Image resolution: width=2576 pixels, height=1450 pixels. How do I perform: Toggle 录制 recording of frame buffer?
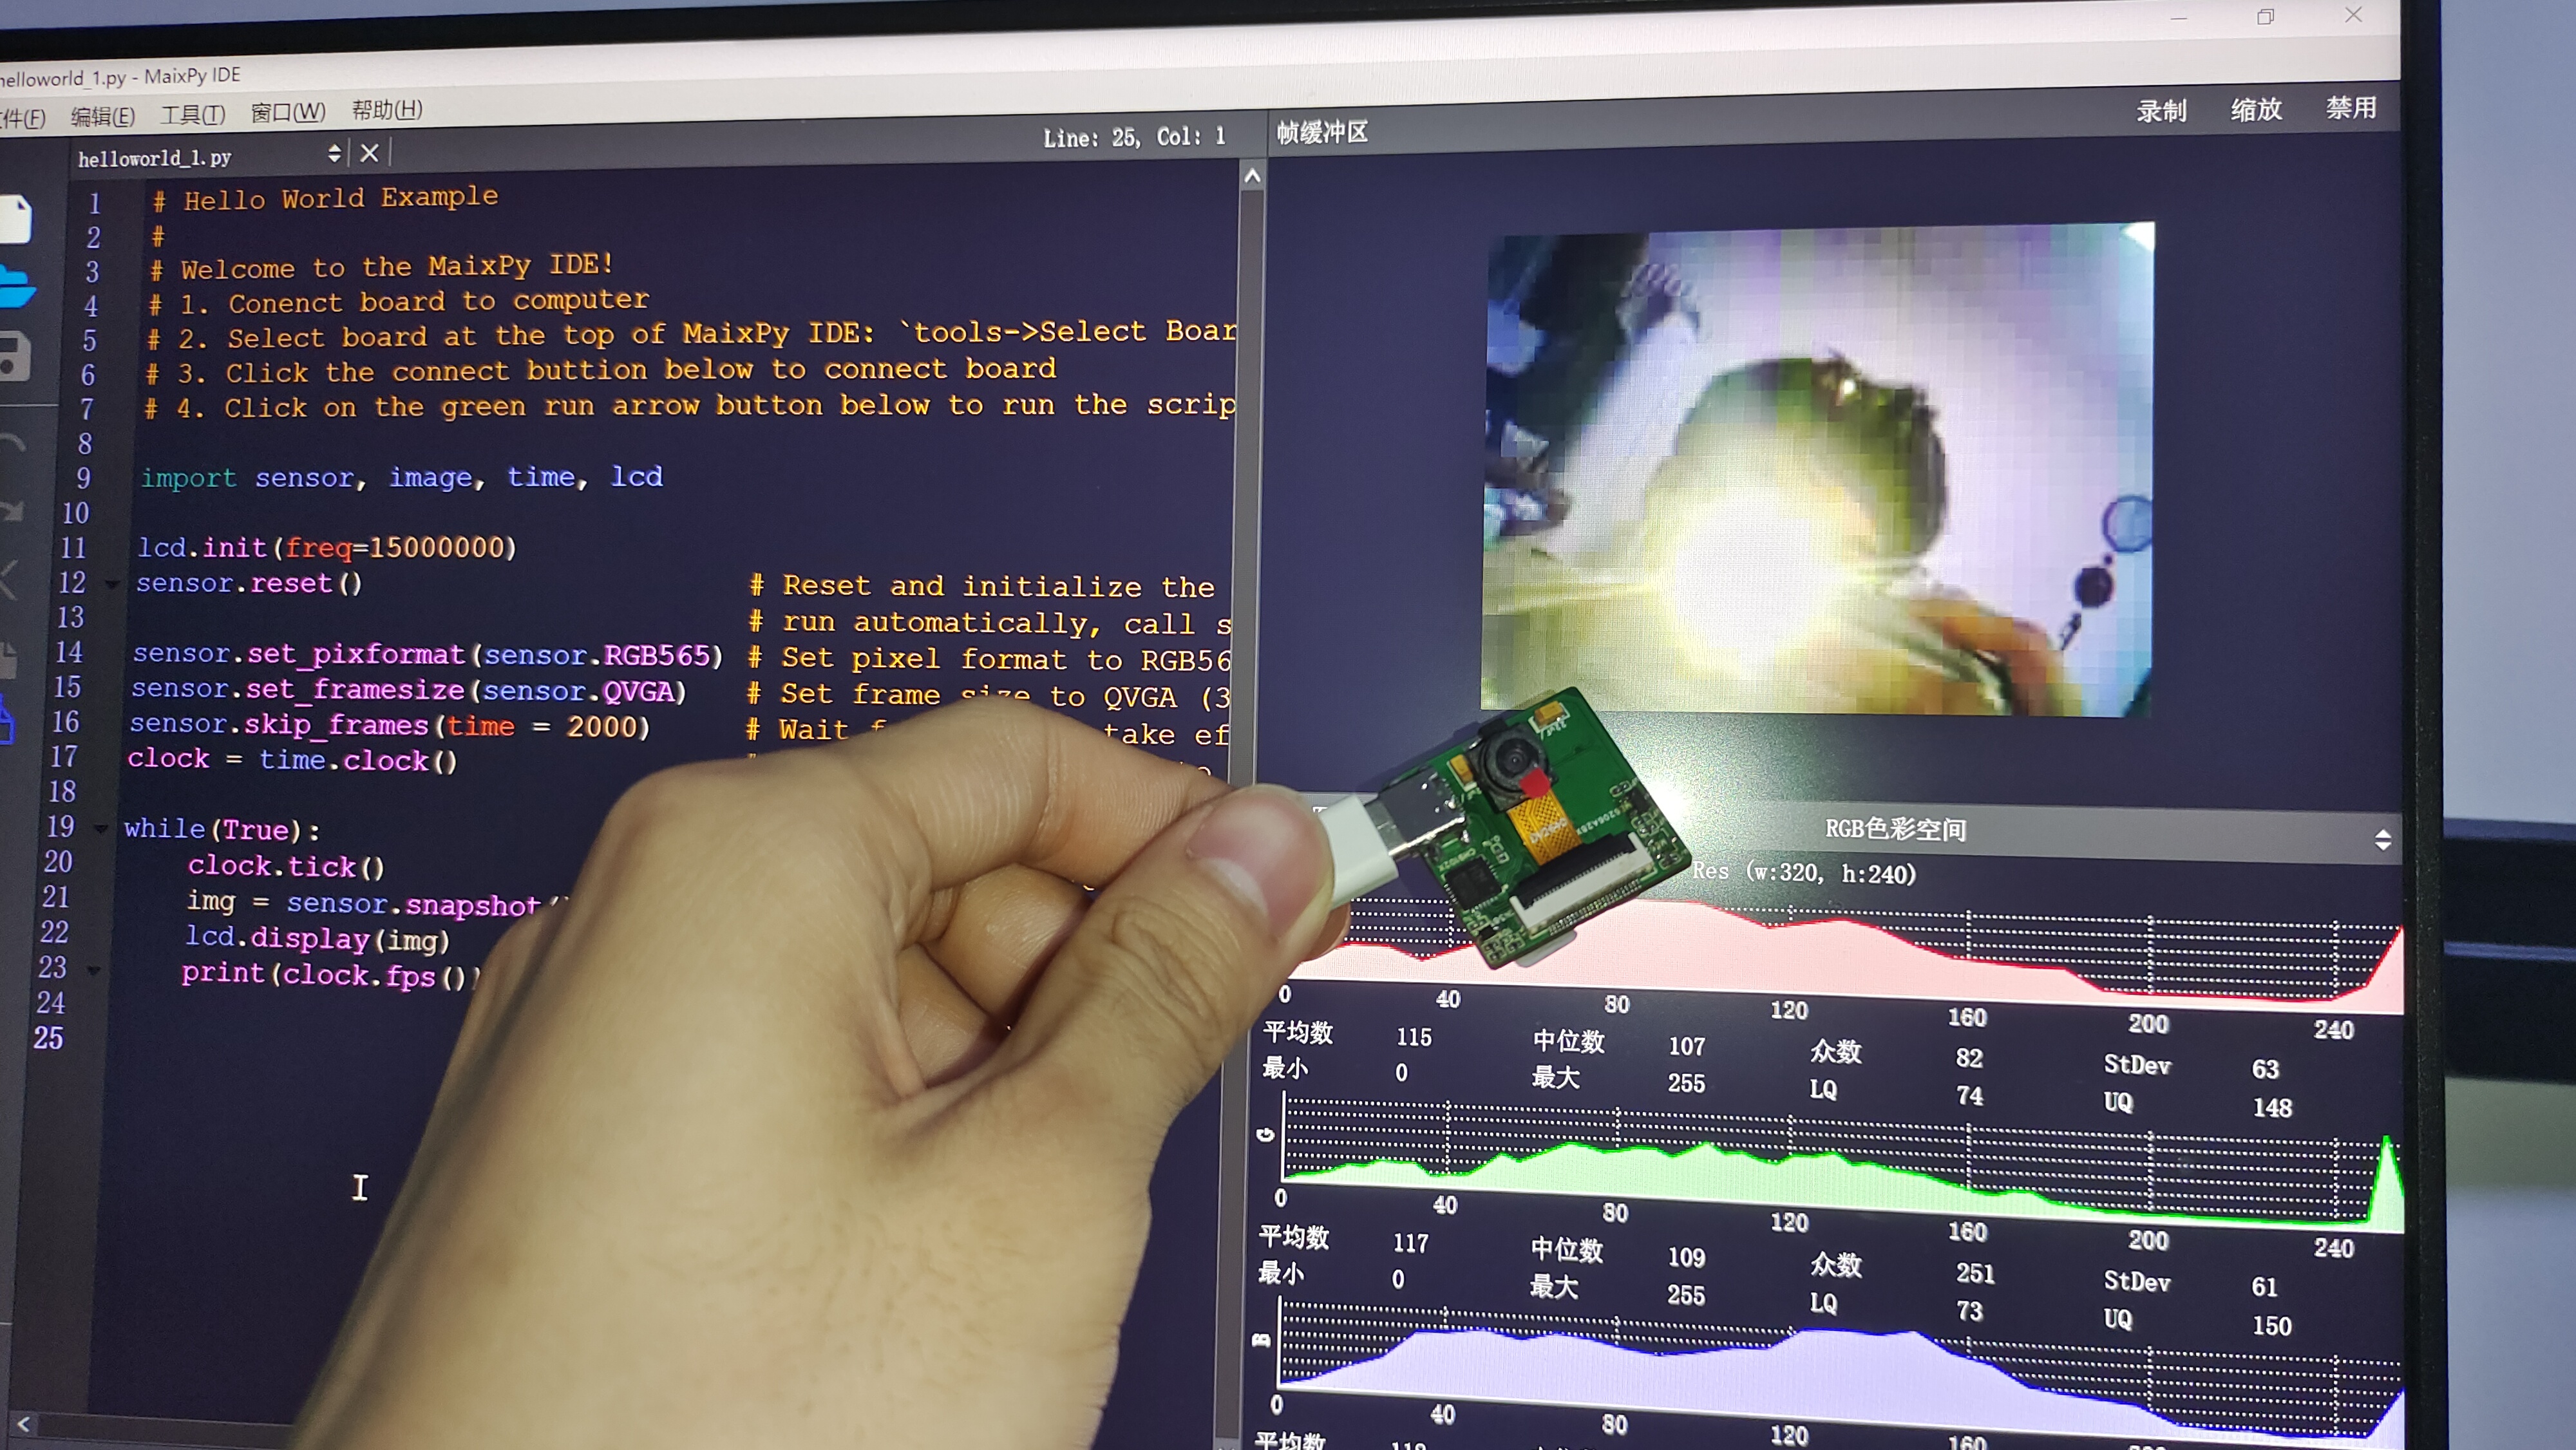2161,111
